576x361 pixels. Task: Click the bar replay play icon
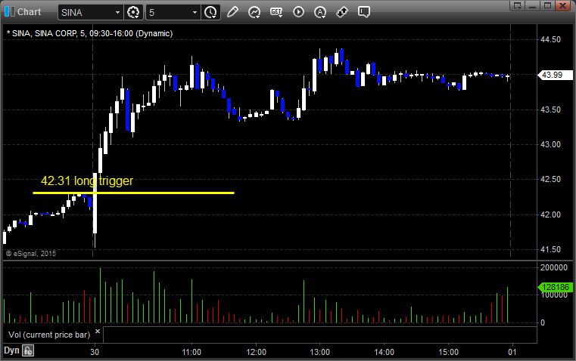pos(298,12)
